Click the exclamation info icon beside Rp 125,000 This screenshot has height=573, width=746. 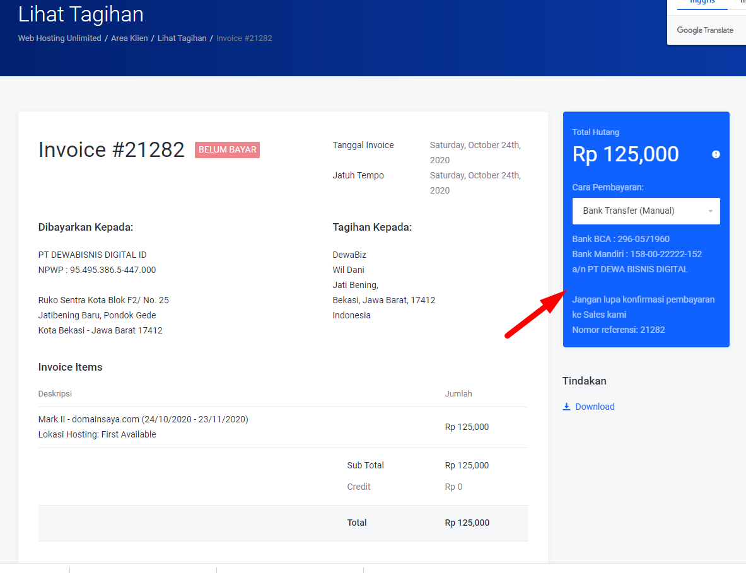[x=716, y=154]
